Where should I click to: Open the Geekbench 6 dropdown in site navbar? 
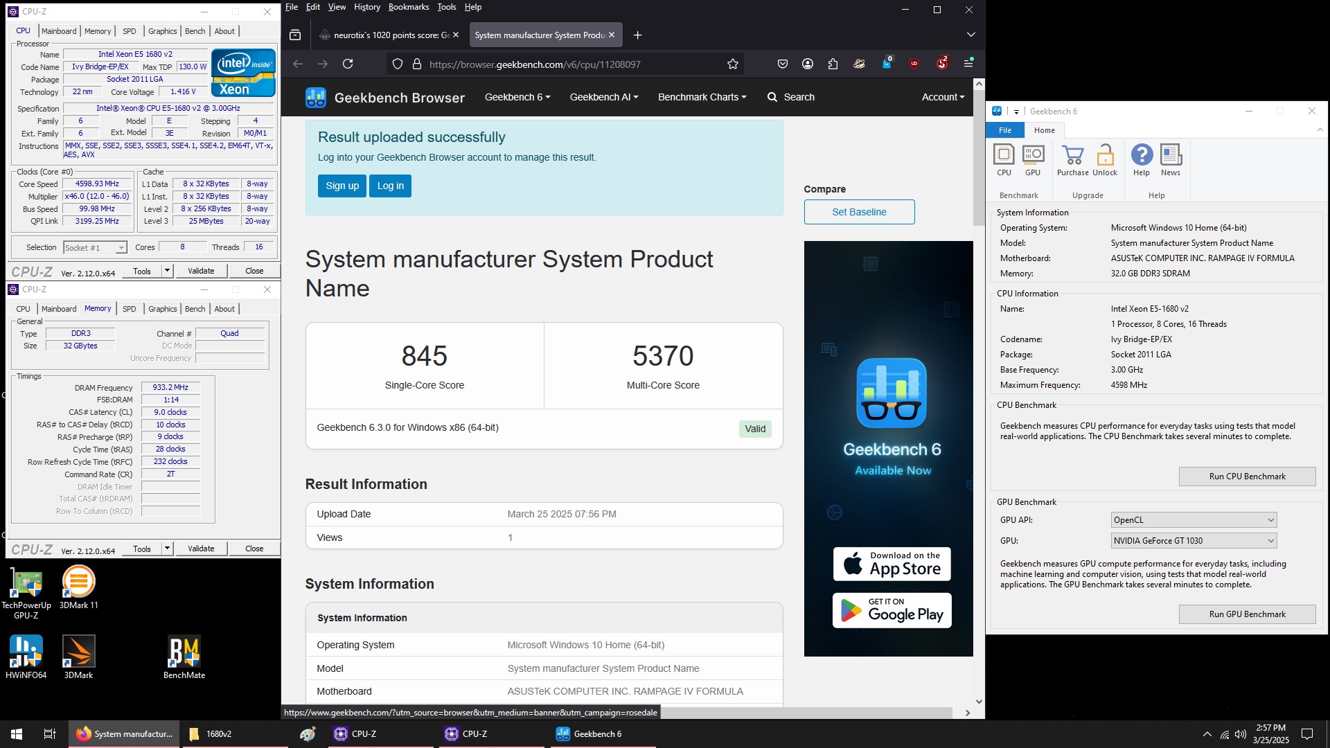click(517, 97)
